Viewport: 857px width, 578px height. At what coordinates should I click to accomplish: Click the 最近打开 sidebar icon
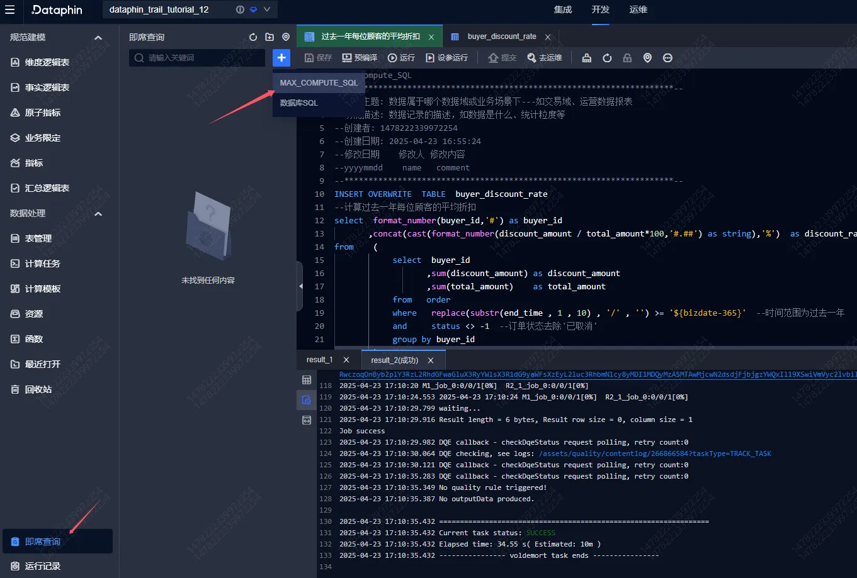(x=16, y=364)
